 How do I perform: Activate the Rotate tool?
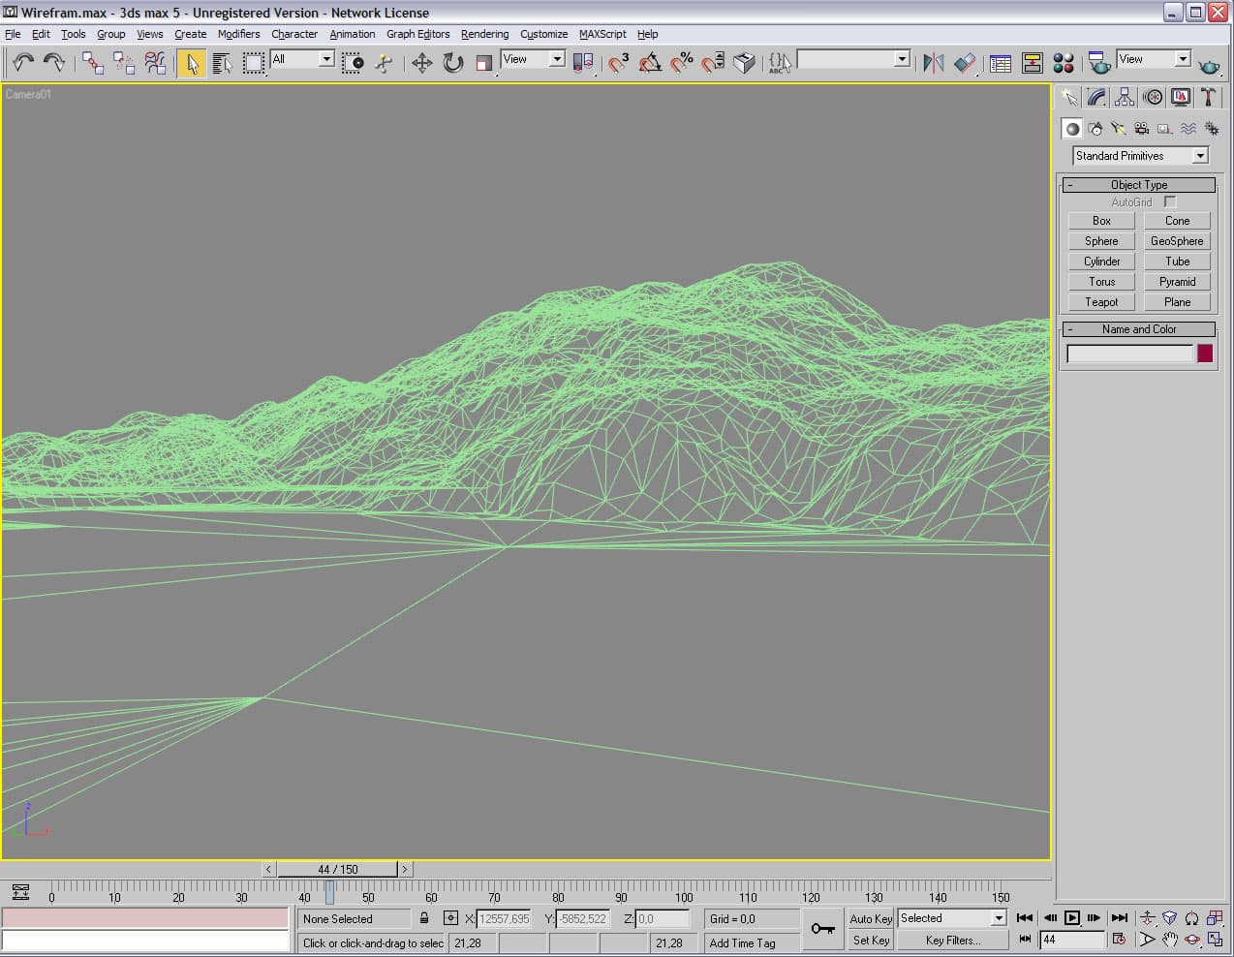coord(452,63)
